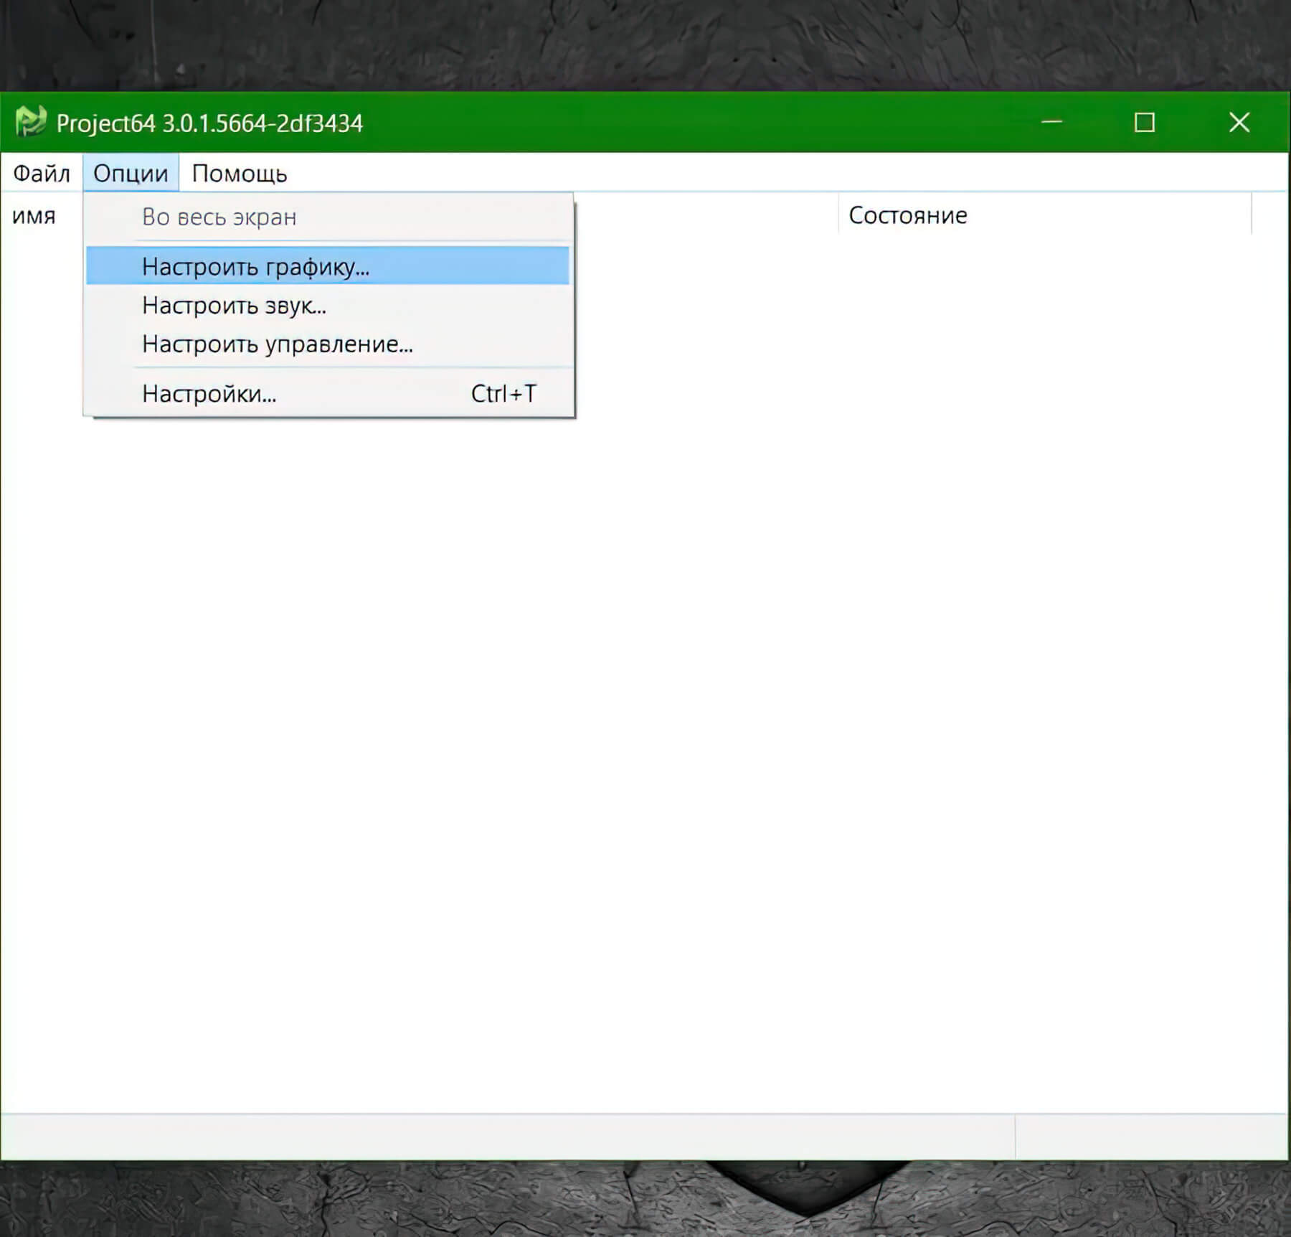Open Настройки... with Ctrl+T shortcut shown
The image size is (1291, 1237).
pos(209,394)
